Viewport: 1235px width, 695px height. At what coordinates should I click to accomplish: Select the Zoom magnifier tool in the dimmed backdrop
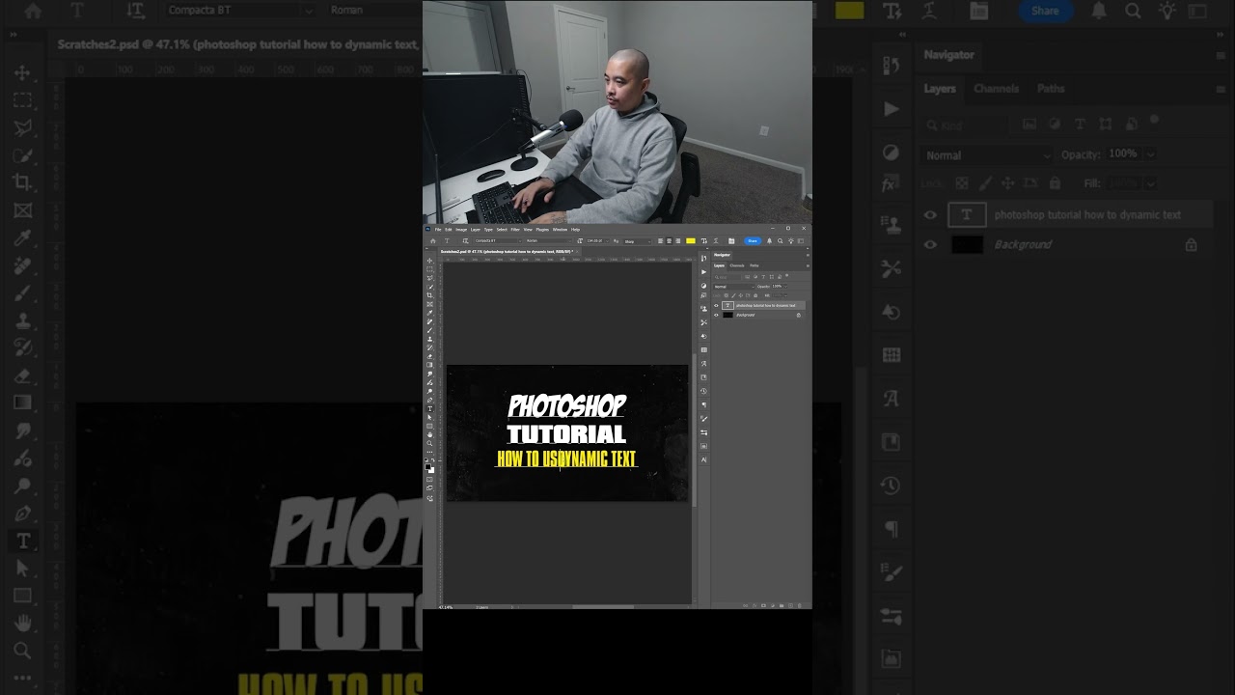(22, 651)
